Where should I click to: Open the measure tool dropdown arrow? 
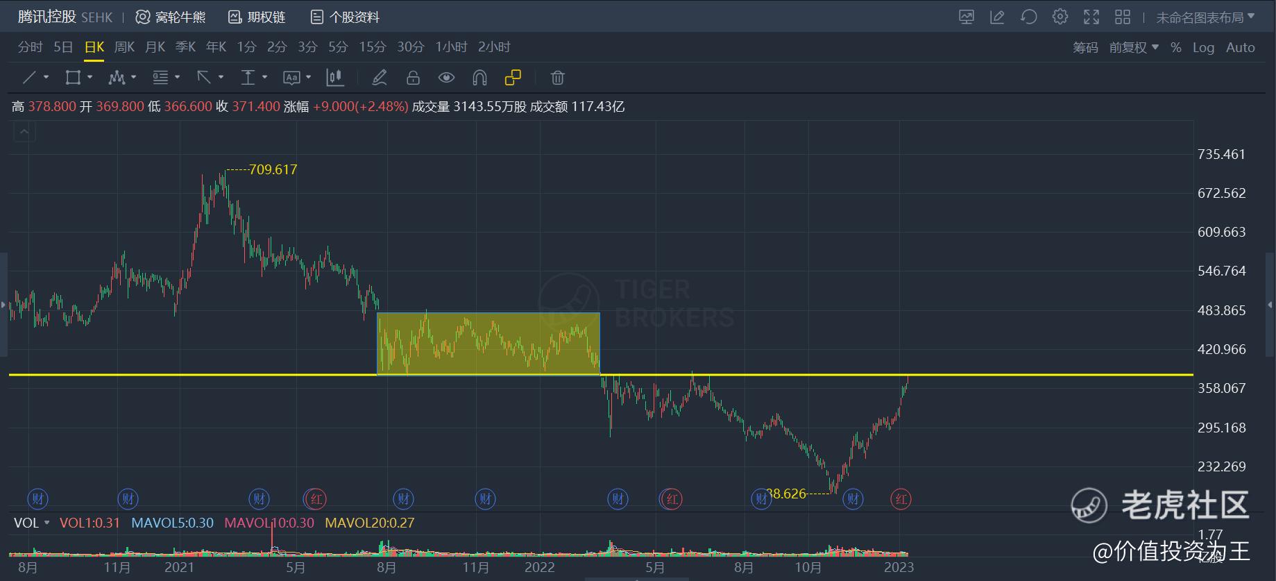[x=265, y=78]
